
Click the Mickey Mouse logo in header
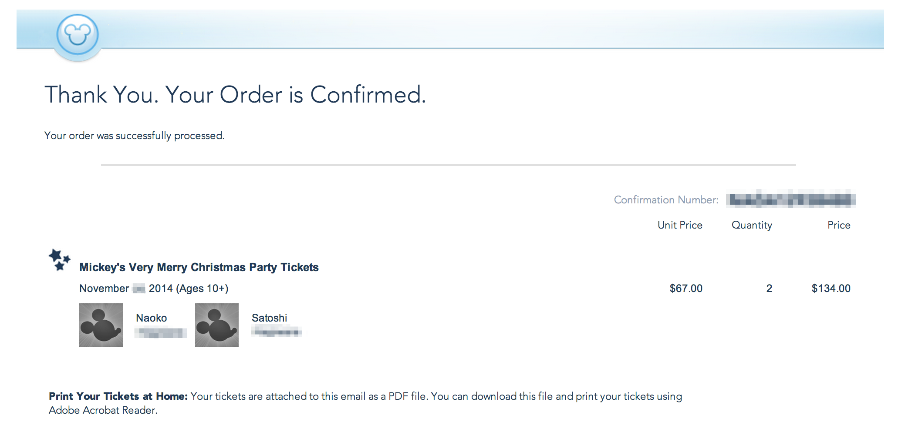point(78,35)
